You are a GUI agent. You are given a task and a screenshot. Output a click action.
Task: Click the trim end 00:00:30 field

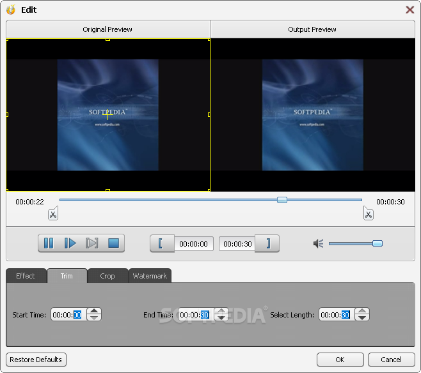click(x=237, y=244)
